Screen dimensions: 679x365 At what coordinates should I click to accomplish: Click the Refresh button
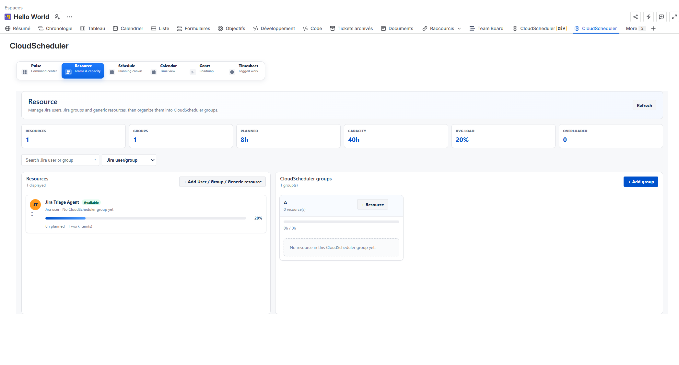[x=644, y=105]
